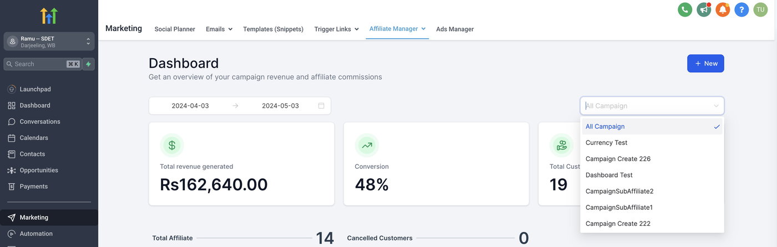The image size is (777, 247).
Task: Click the blue New button
Action: (705, 63)
